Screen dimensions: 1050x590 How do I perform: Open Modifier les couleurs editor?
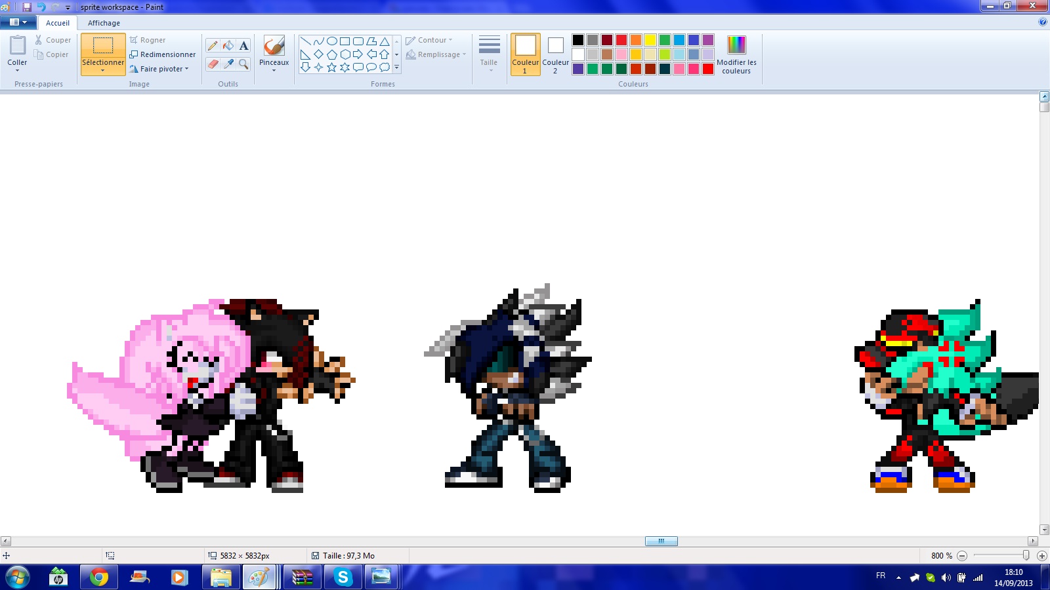coord(736,54)
